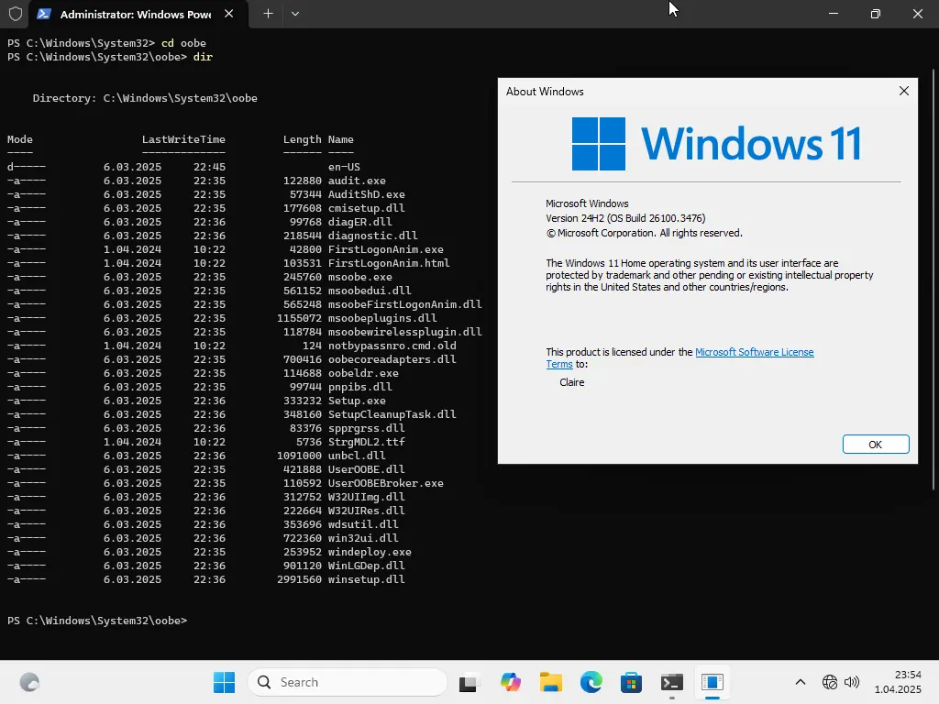This screenshot has width=939, height=704.
Task: Open the volume speaker tray icon
Action: pyautogui.click(x=851, y=682)
